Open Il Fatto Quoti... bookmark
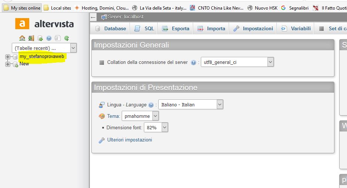Viewport: 347px width, 188px height. (x=330, y=8)
